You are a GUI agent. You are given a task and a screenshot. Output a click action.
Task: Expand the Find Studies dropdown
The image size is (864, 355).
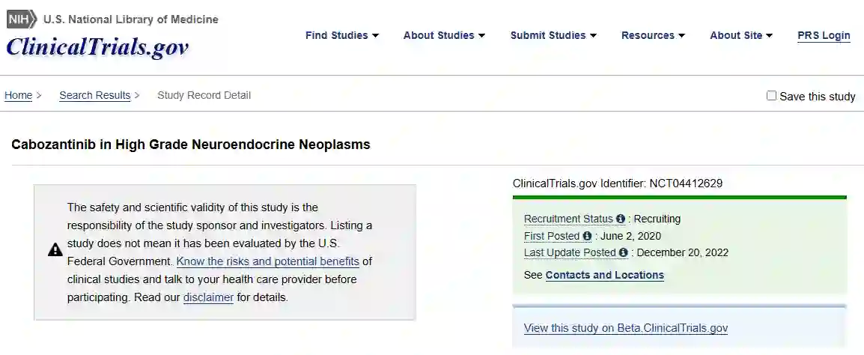[x=342, y=35]
